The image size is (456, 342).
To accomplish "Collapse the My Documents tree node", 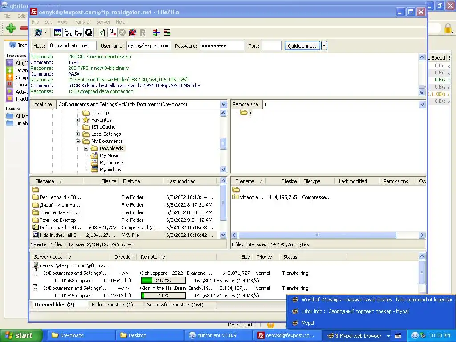I will pyautogui.click(x=77, y=141).
